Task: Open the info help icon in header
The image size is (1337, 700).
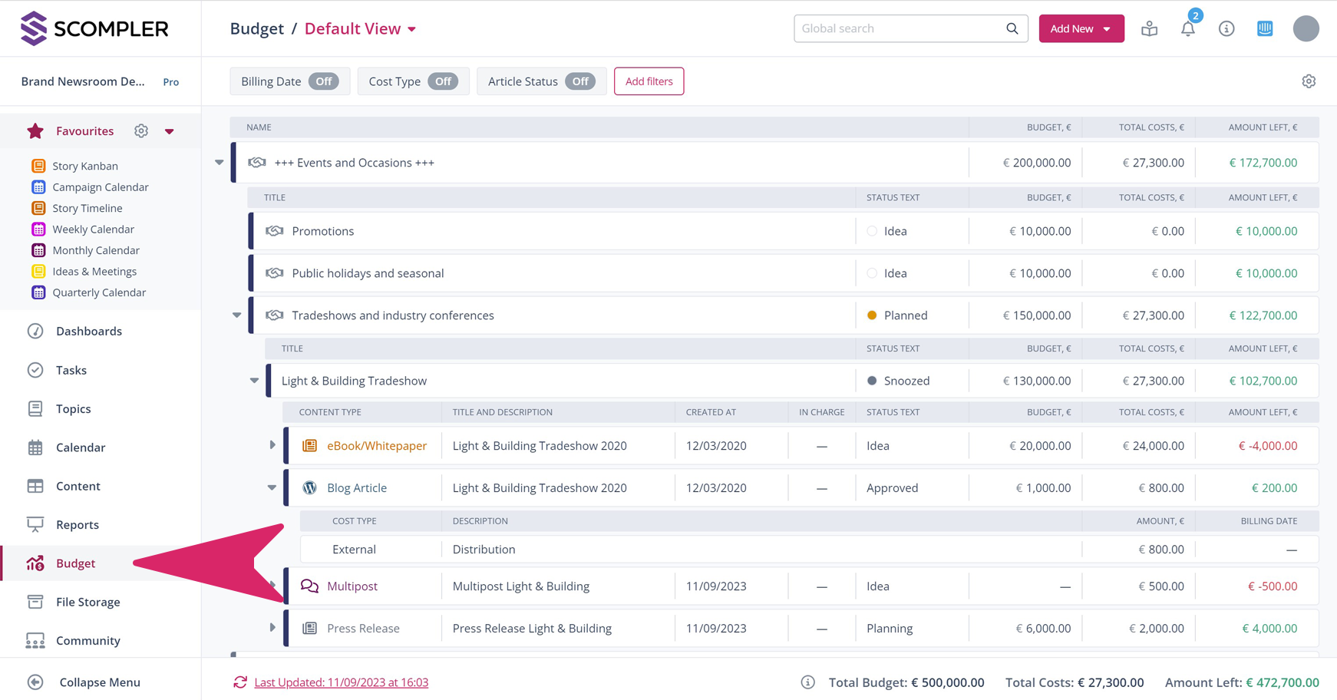Action: tap(1226, 29)
